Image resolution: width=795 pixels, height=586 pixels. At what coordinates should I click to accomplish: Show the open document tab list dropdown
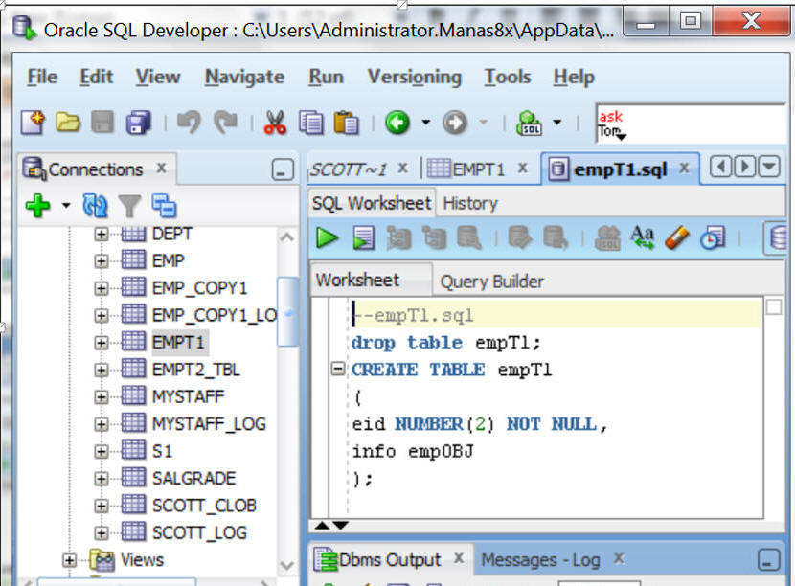pyautogui.click(x=769, y=167)
